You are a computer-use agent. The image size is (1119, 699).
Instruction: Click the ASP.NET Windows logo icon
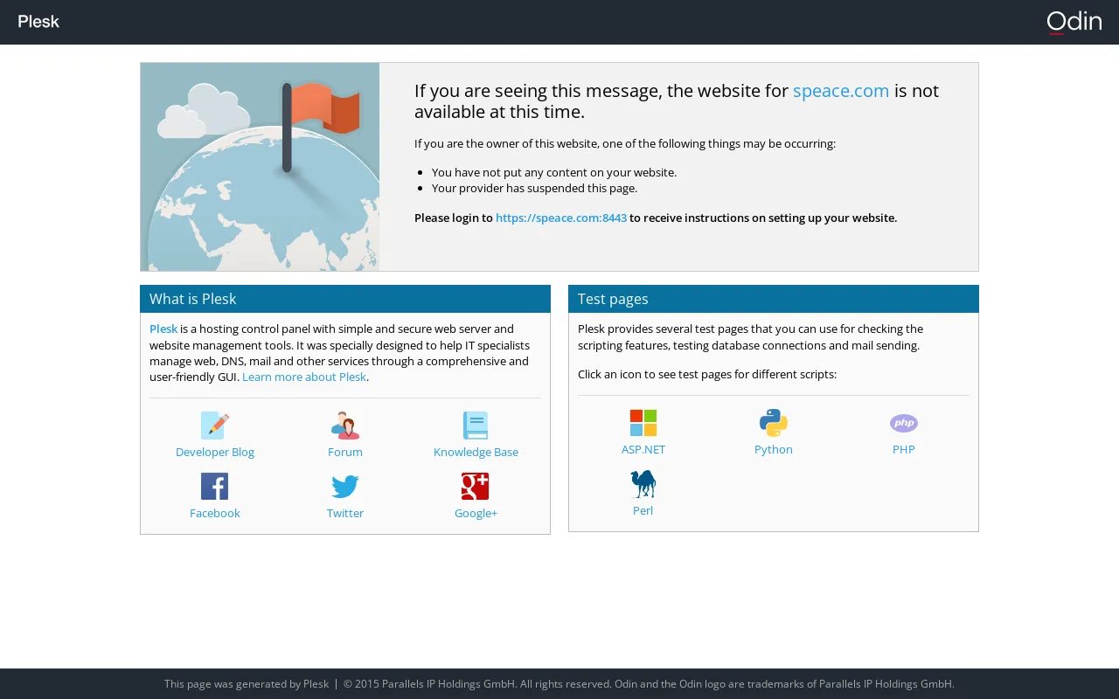pyautogui.click(x=643, y=423)
